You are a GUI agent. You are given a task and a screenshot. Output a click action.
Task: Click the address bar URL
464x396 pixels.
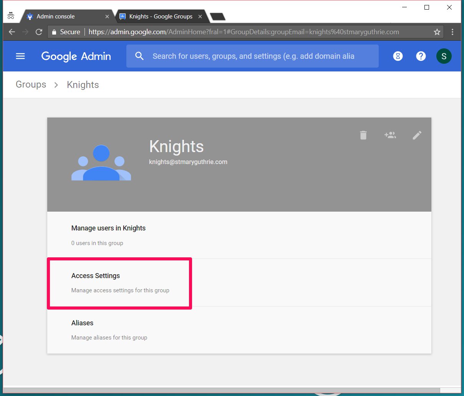[244, 32]
